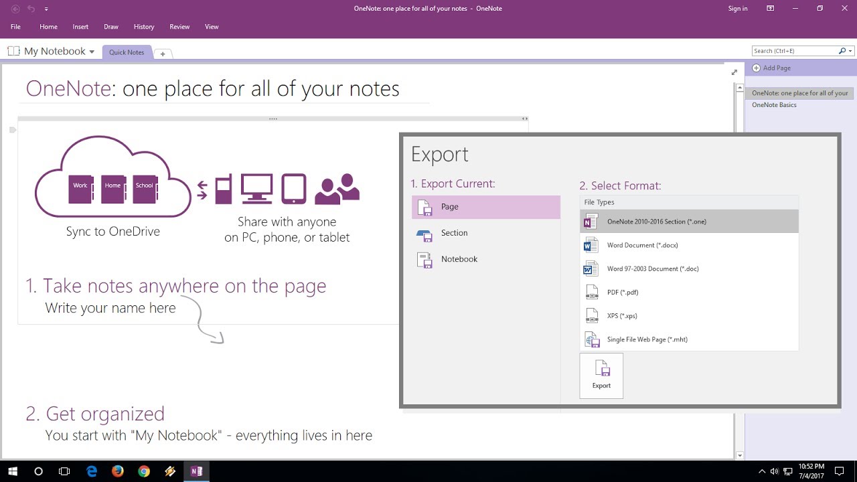Open the Action Center notifications icon
The width and height of the screenshot is (857, 482).
pyautogui.click(x=840, y=471)
